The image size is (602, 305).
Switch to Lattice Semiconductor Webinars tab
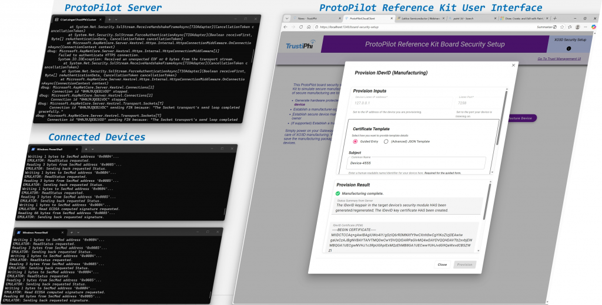coord(421,18)
